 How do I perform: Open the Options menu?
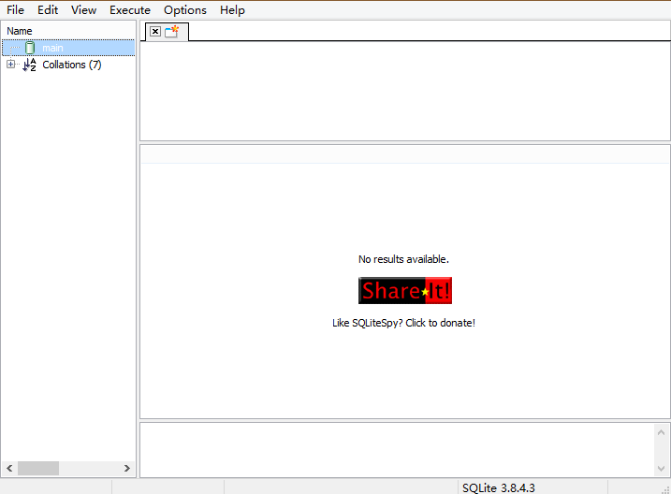point(185,10)
